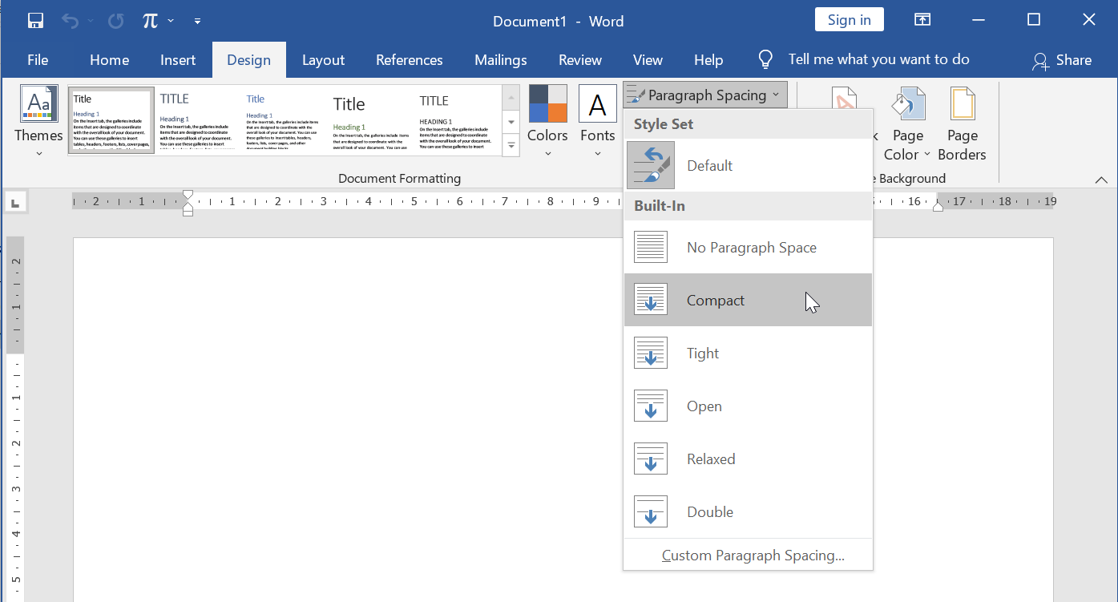
Task: Switch to the Review tab
Action: [x=579, y=60]
